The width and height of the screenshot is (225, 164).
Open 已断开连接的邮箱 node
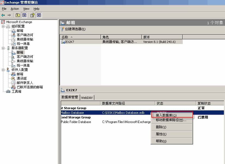coord(29,87)
